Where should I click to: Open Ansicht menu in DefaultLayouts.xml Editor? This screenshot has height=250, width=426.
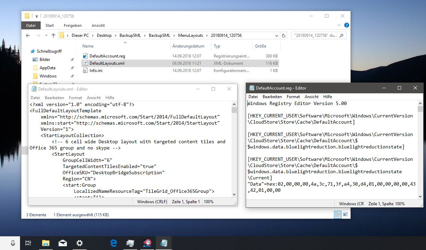[94, 98]
